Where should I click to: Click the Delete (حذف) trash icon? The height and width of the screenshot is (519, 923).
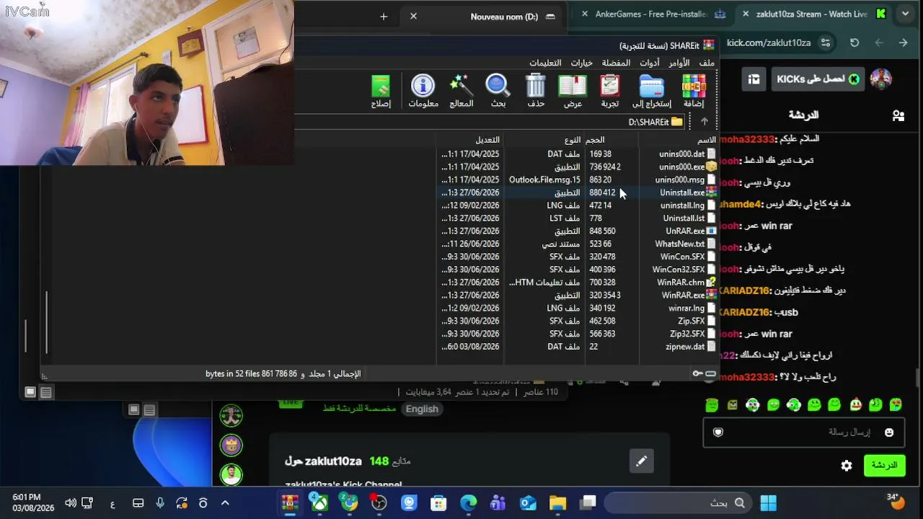[x=536, y=92]
